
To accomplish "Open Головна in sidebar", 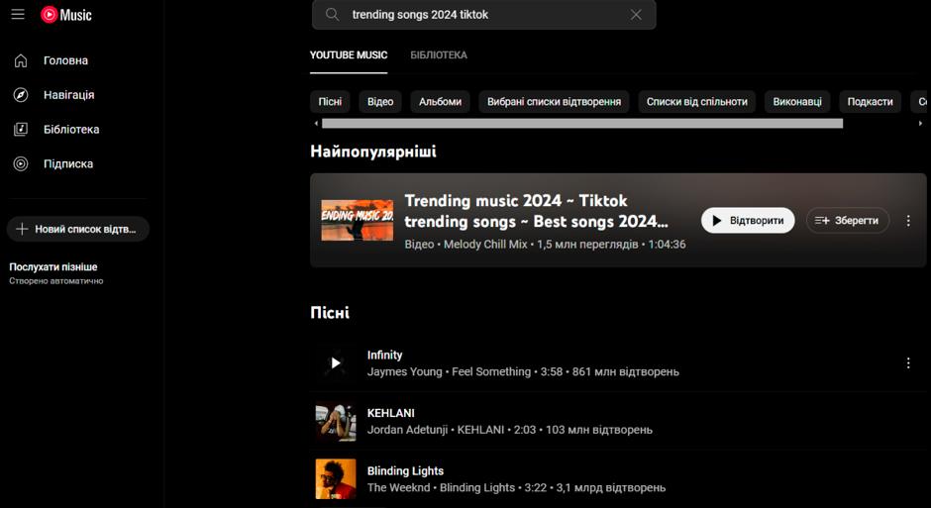I will [x=66, y=60].
